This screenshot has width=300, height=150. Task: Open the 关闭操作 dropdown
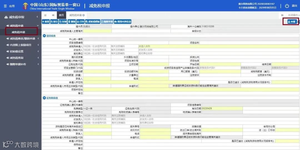point(294,15)
